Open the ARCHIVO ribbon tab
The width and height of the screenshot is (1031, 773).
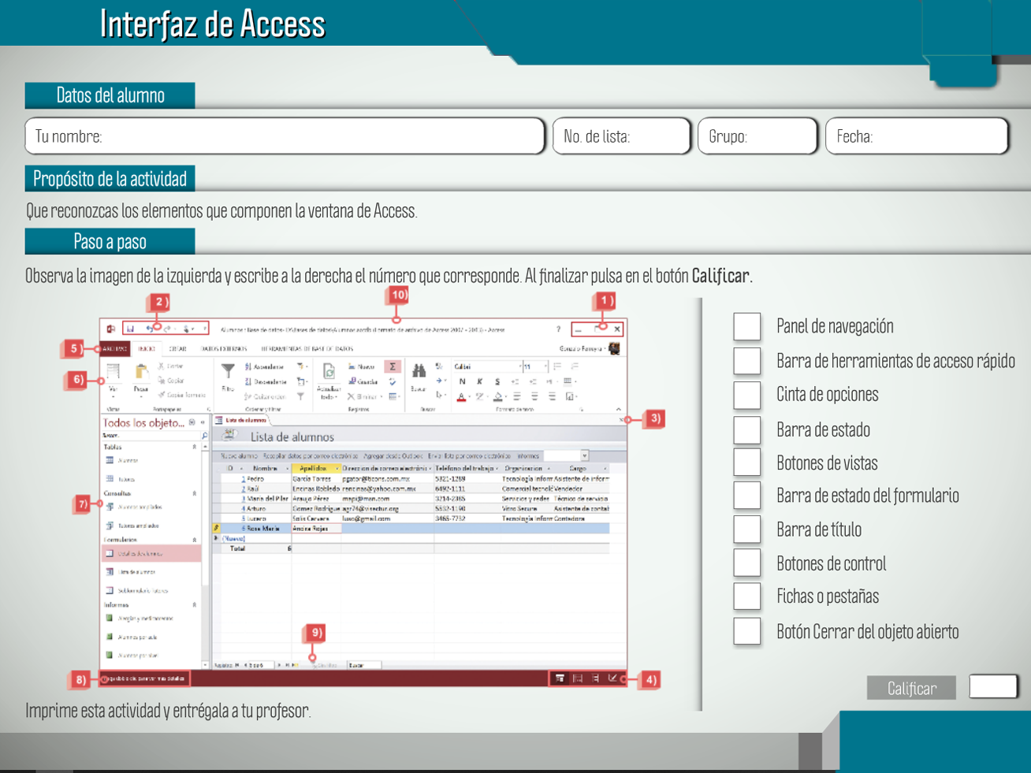tap(114, 348)
